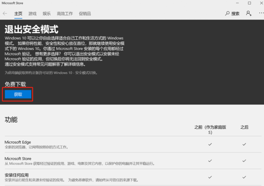Close the Microsoft Store window
Screen dimensions: 264x186
pos(261,3)
